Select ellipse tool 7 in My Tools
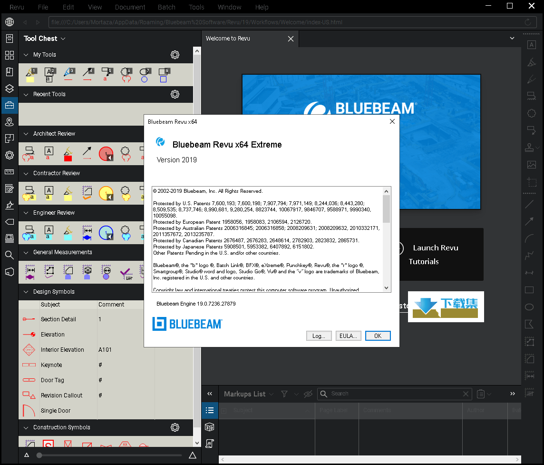 [145, 75]
